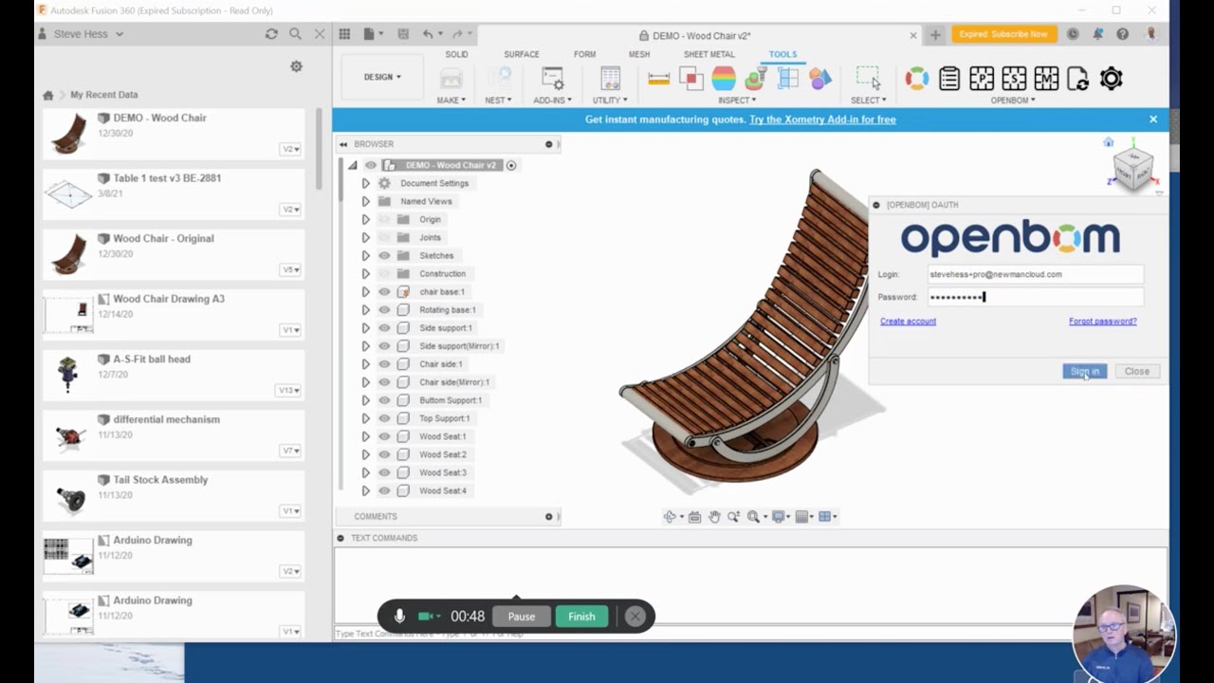Toggle visibility of Top Support:1
The height and width of the screenshot is (683, 1214).
point(384,418)
